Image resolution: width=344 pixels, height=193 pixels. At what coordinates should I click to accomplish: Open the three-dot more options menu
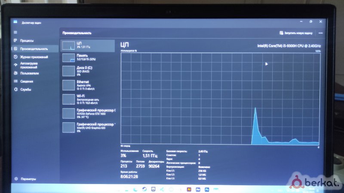click(320, 33)
